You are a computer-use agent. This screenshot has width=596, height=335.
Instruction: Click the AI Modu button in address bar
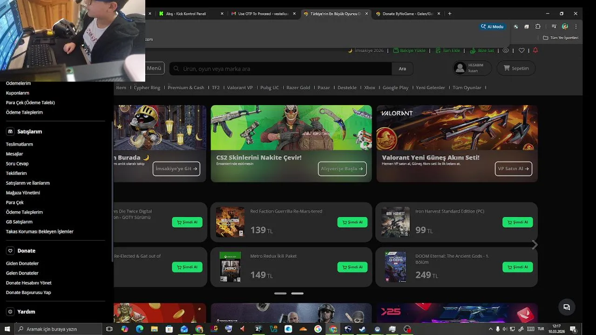[493, 27]
